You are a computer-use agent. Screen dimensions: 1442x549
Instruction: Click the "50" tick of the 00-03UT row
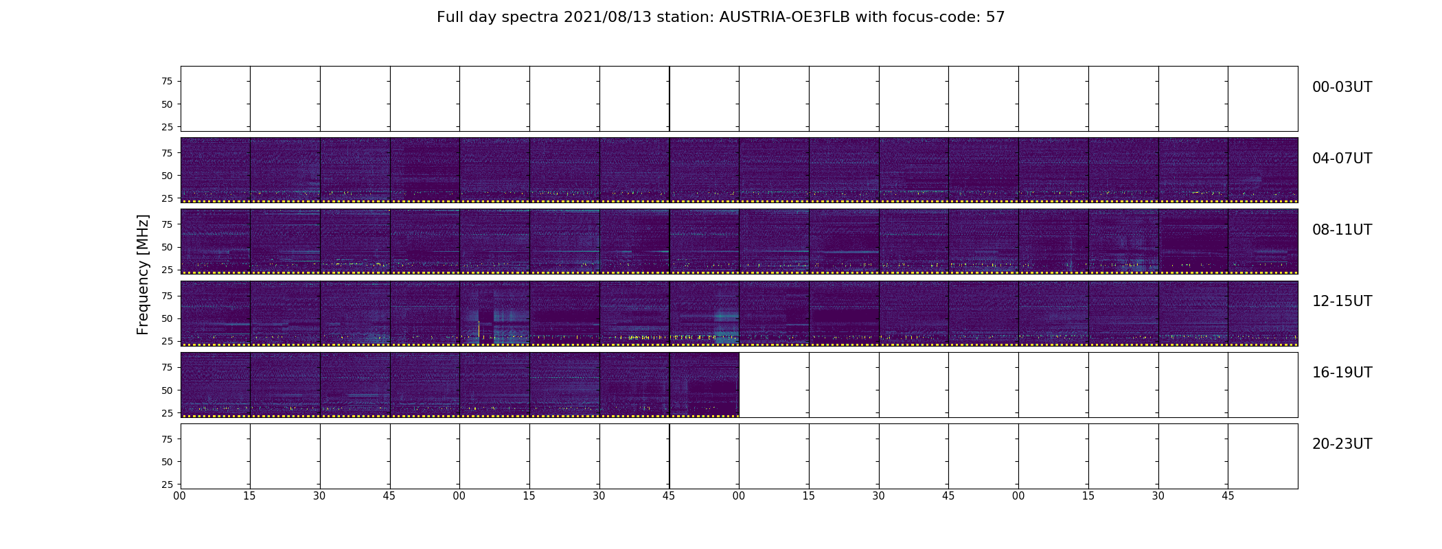click(167, 104)
